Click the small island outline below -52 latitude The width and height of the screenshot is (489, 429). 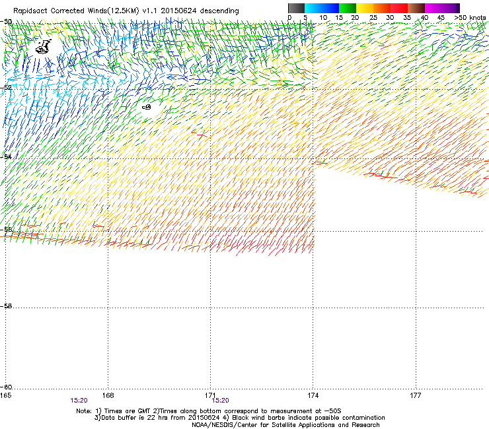[147, 107]
